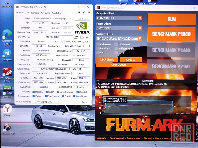
Task: Click the GPU-Z screenshot camera icon
Action: (79, 12)
